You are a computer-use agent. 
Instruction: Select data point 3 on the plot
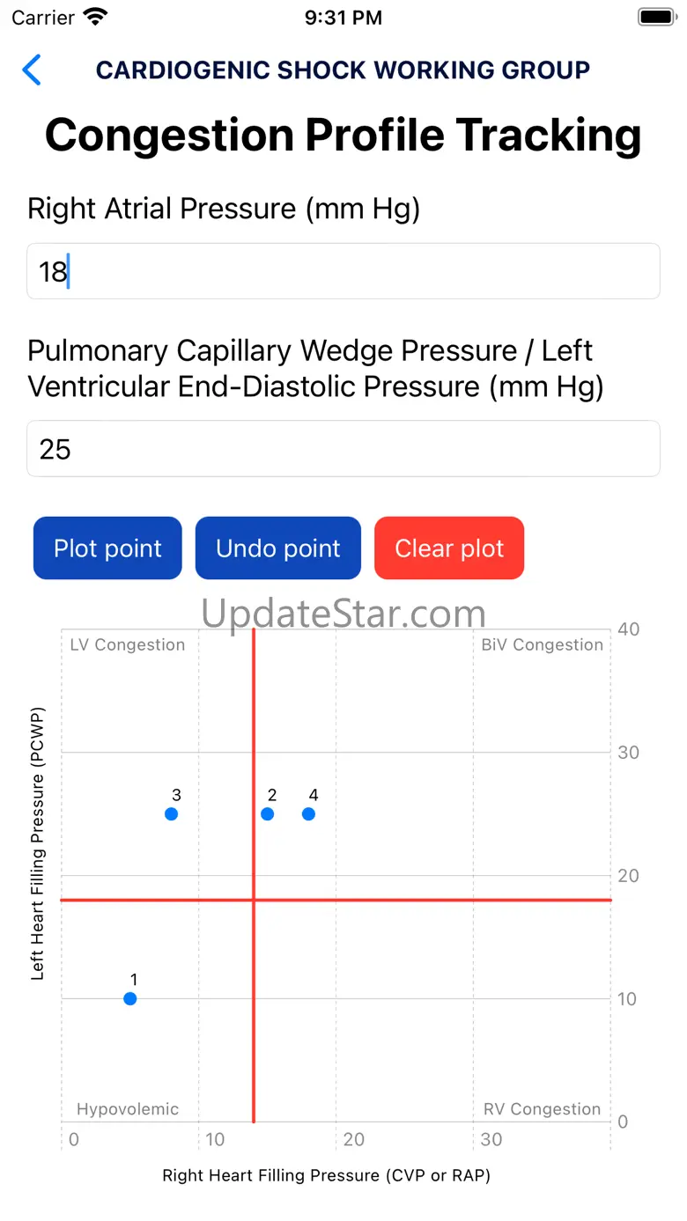pos(172,813)
